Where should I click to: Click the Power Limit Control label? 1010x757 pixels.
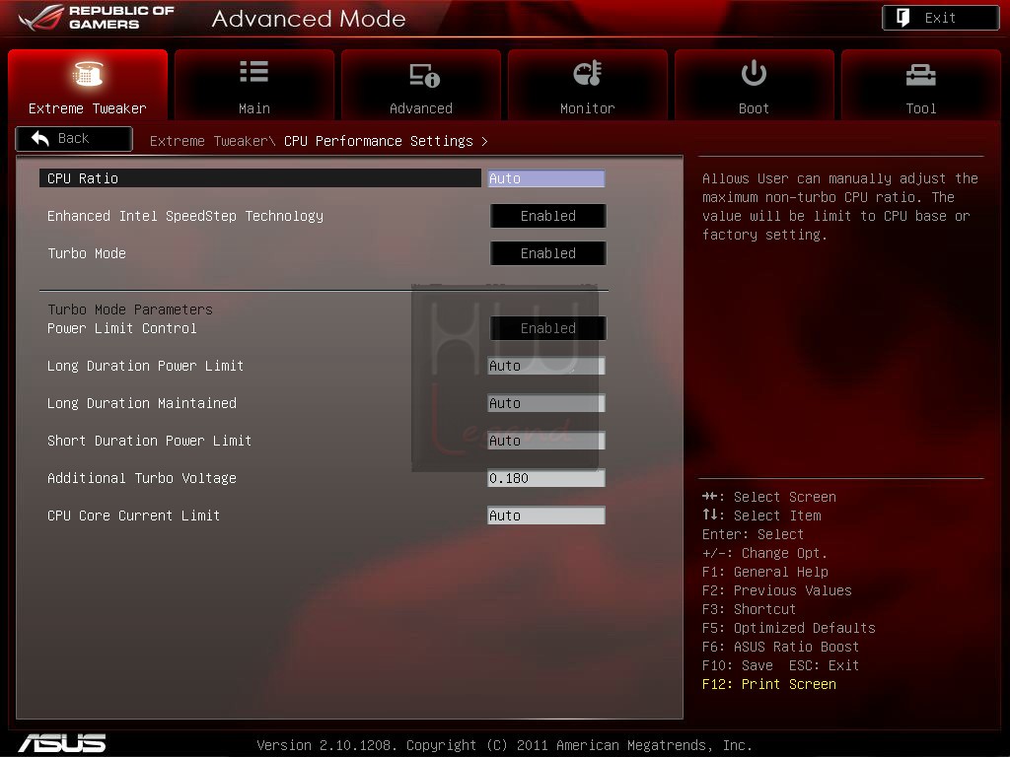(x=121, y=328)
